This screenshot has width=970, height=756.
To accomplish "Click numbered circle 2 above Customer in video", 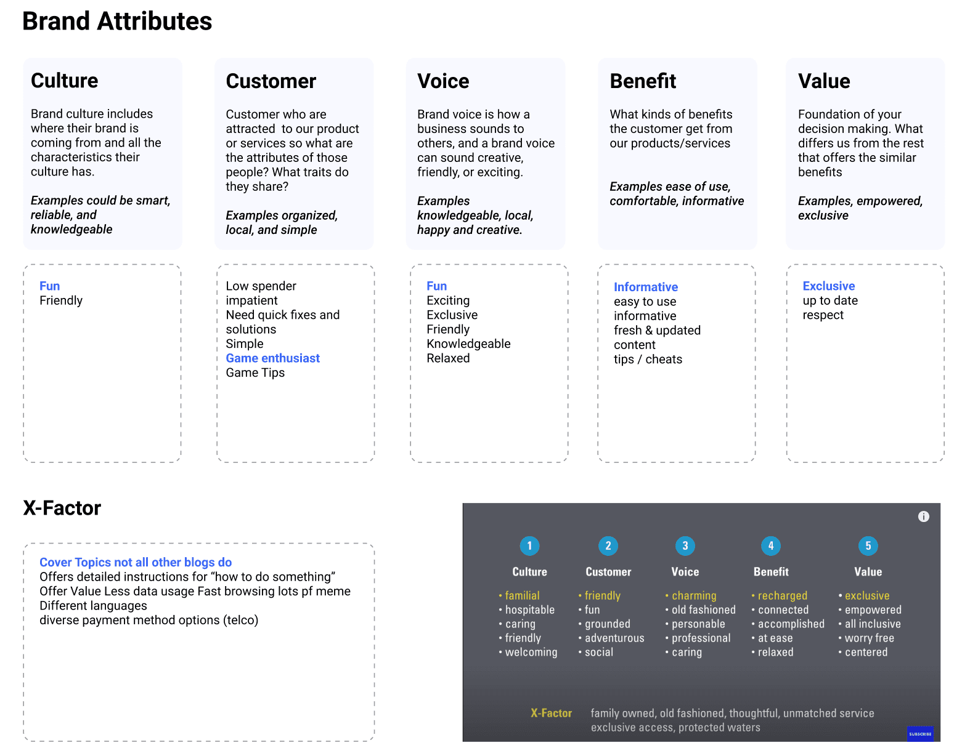I will 608,546.
